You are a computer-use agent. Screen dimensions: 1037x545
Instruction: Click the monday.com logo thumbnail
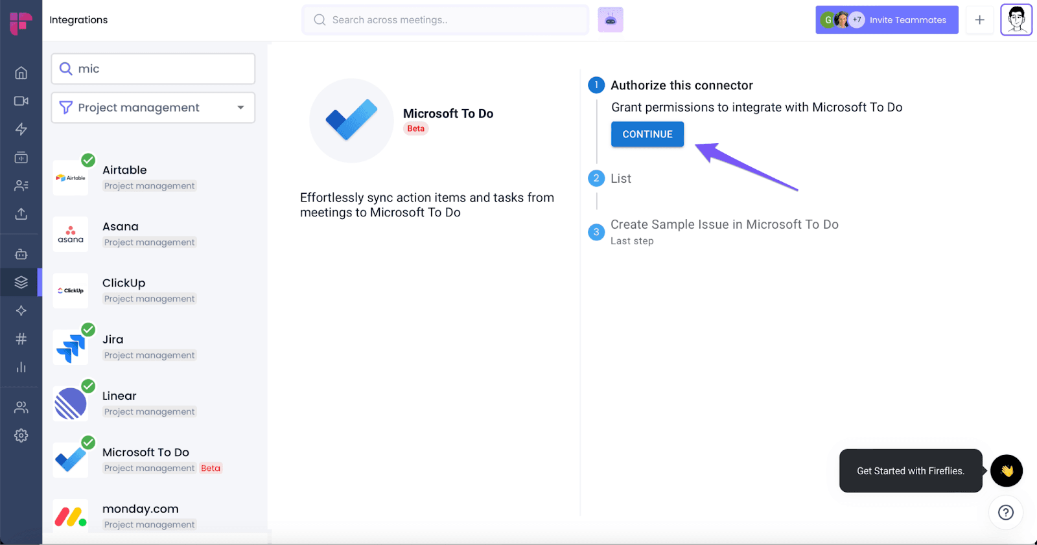tap(71, 516)
